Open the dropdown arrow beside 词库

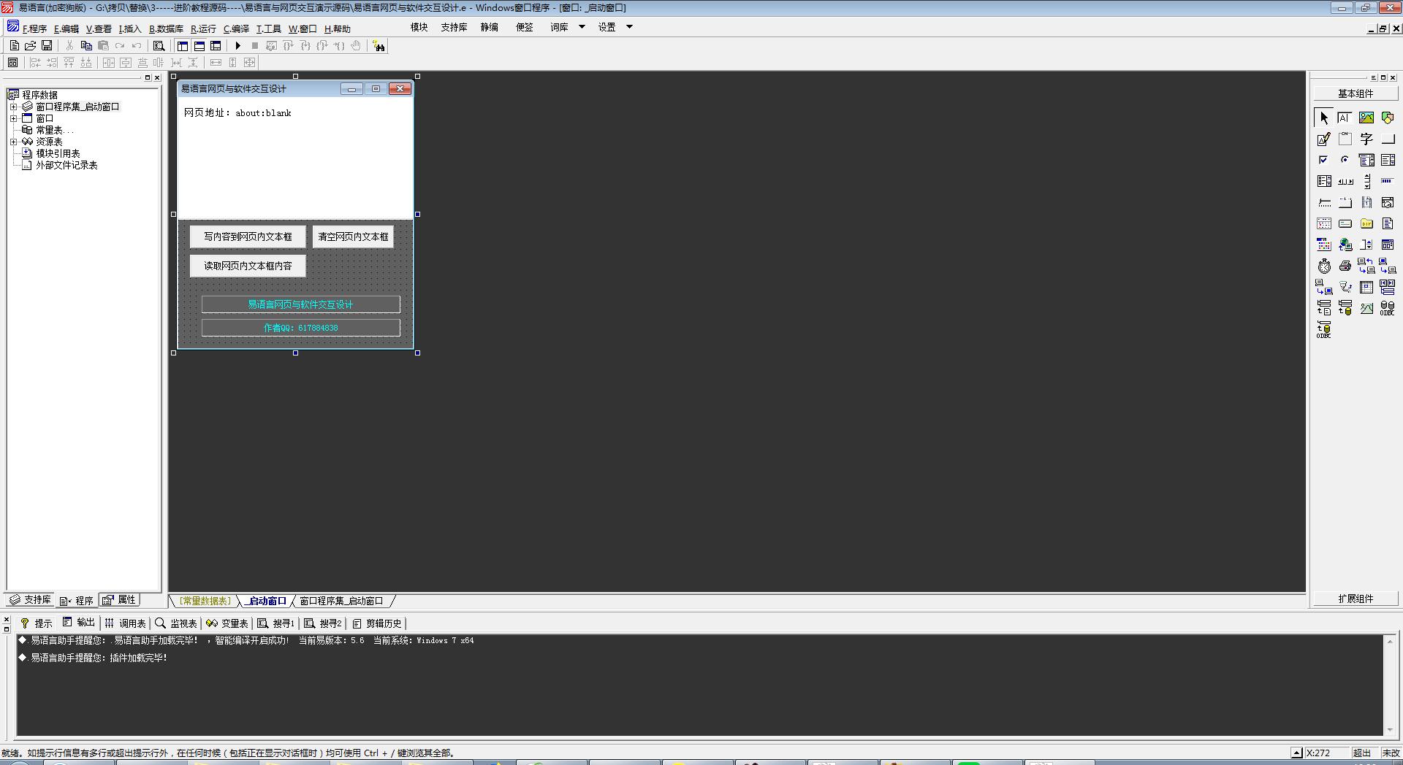(x=582, y=27)
